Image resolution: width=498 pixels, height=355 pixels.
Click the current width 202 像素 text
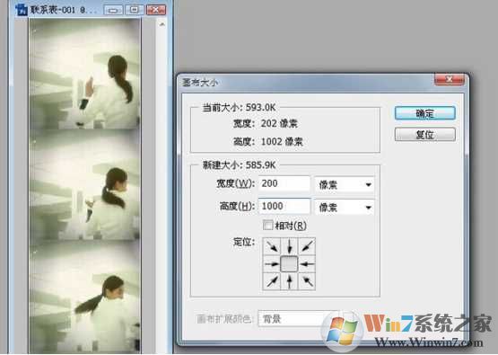279,124
